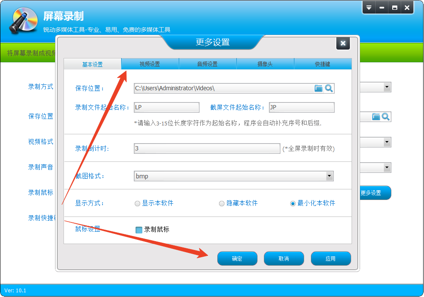The image size is (424, 297).
Task: Open the 摄像头 tab
Action: tap(265, 64)
